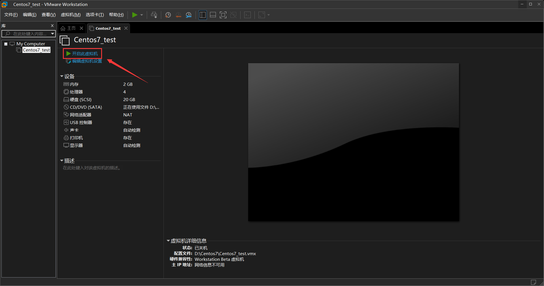Click the Send Ctrl+Alt+Del toolbar icon

coord(154,15)
